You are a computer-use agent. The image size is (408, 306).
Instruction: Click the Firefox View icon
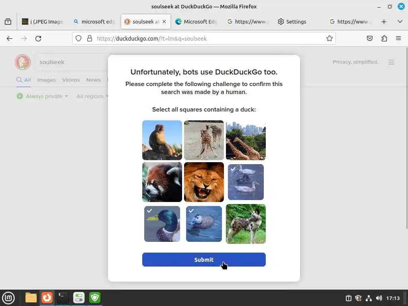(8, 22)
